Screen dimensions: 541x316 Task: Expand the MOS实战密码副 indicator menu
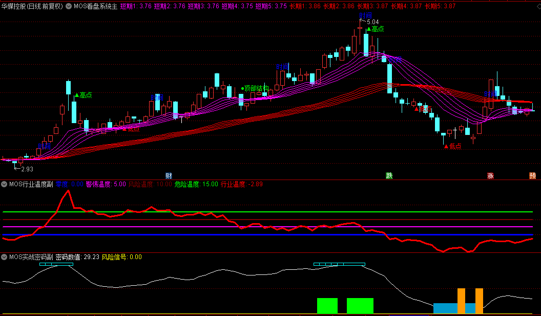coord(5,257)
